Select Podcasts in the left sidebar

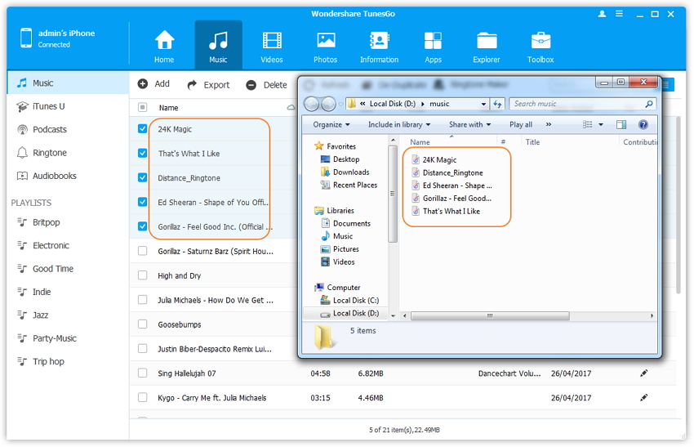[x=49, y=129]
